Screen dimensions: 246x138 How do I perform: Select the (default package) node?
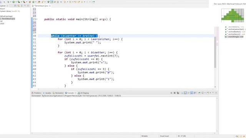point(6,16)
